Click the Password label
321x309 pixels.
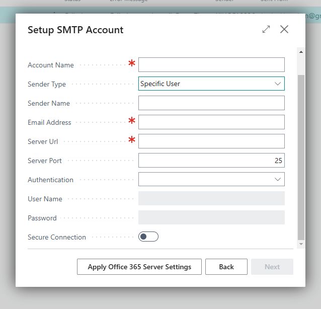(x=42, y=218)
